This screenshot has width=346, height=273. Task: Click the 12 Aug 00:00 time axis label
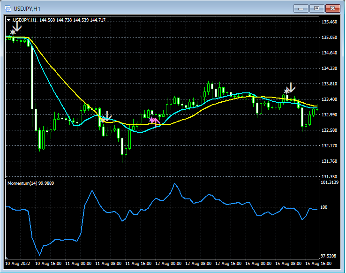(x=168, y=264)
